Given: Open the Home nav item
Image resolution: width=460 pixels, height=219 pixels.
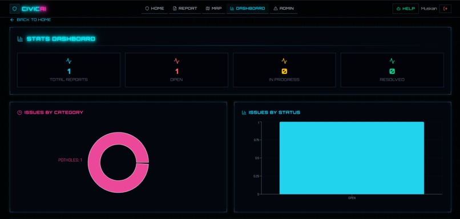Looking at the screenshot, I should click(x=155, y=9).
